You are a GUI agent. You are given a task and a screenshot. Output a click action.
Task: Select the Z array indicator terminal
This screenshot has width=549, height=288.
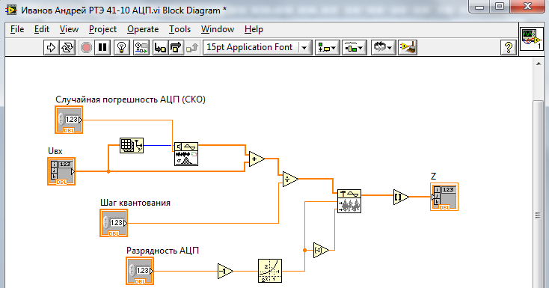444,197
